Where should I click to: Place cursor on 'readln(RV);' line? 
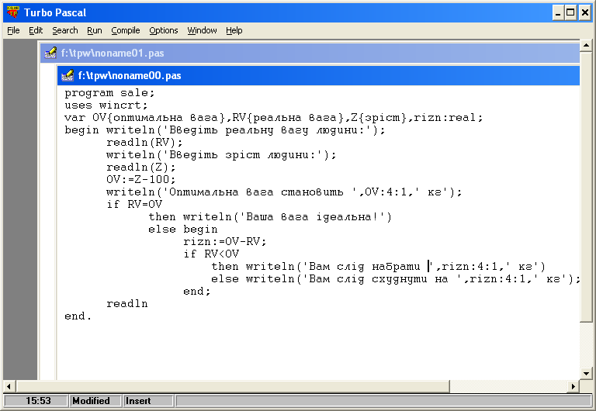pyautogui.click(x=144, y=143)
